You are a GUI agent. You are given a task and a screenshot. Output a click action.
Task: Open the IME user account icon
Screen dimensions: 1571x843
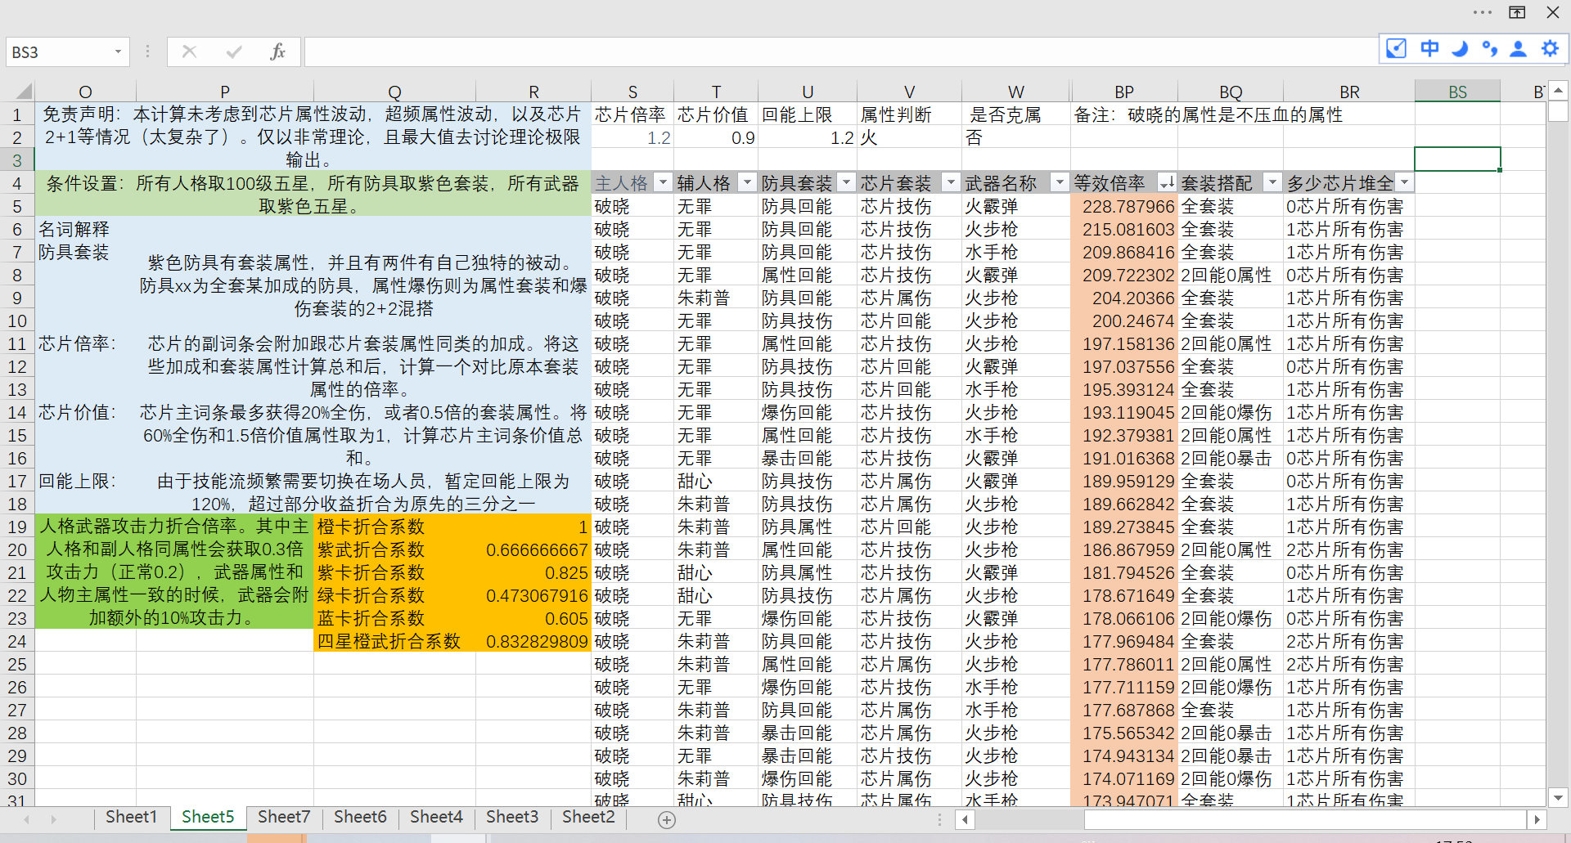(1519, 49)
